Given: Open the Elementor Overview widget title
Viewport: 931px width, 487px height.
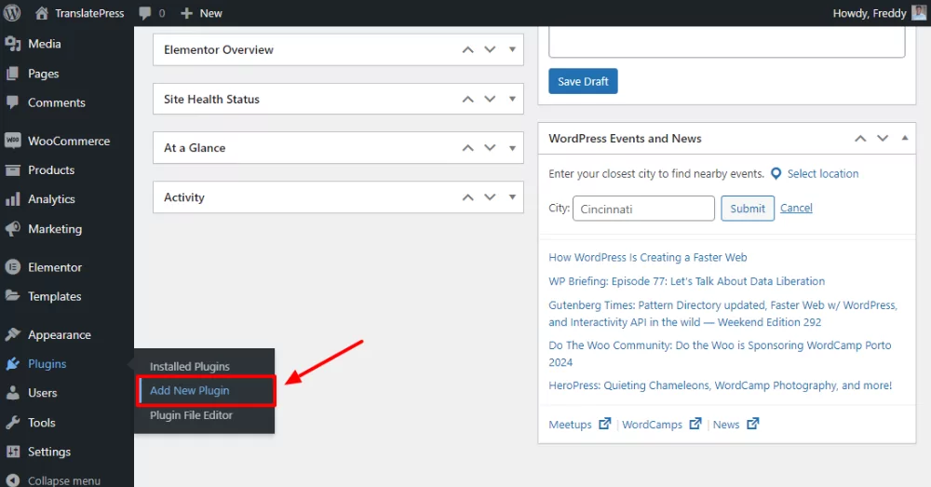Looking at the screenshot, I should point(219,50).
